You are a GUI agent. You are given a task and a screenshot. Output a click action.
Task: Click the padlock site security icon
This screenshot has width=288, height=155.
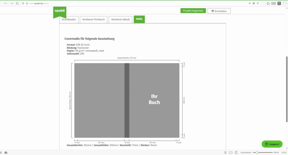coord(27,3)
